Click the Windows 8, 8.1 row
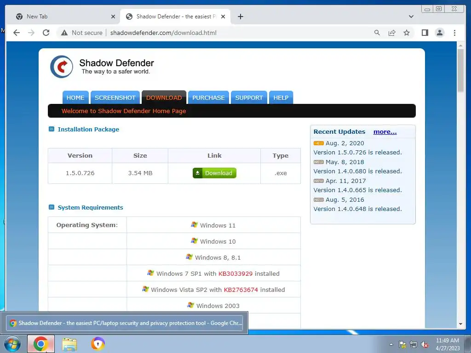Image resolution: width=471 pixels, height=353 pixels. click(x=213, y=257)
